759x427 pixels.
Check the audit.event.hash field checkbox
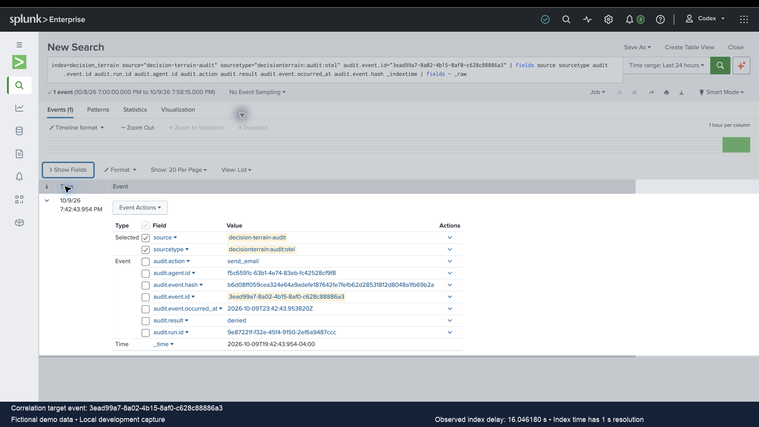tap(145, 285)
